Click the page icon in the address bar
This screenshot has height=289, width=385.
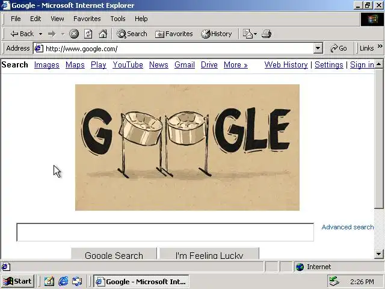[x=38, y=48]
